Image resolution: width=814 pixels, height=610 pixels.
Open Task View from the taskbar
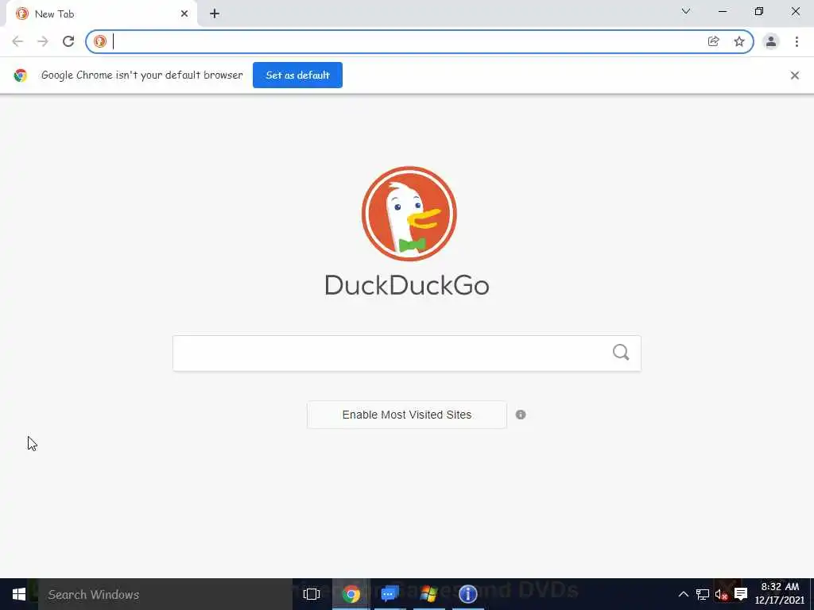312,594
